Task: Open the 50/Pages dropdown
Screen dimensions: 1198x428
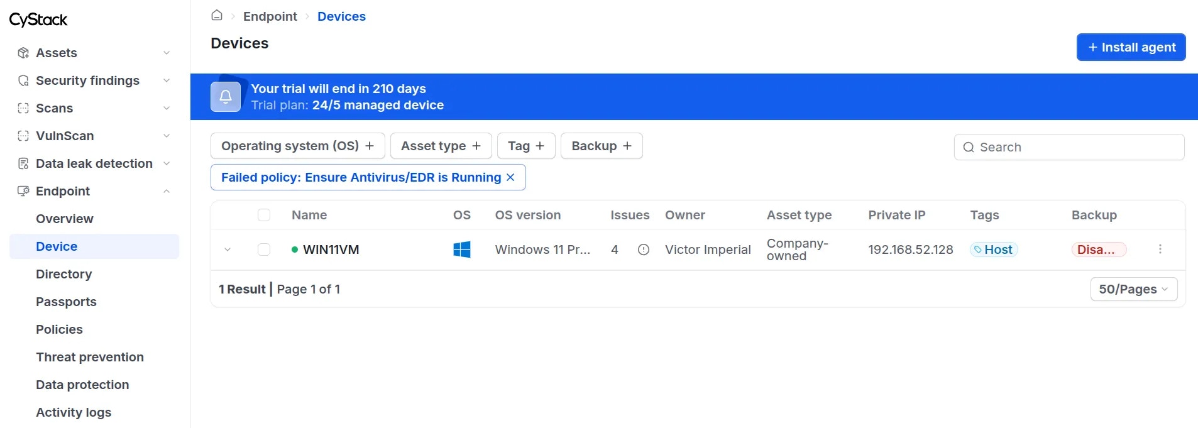Action: point(1133,289)
